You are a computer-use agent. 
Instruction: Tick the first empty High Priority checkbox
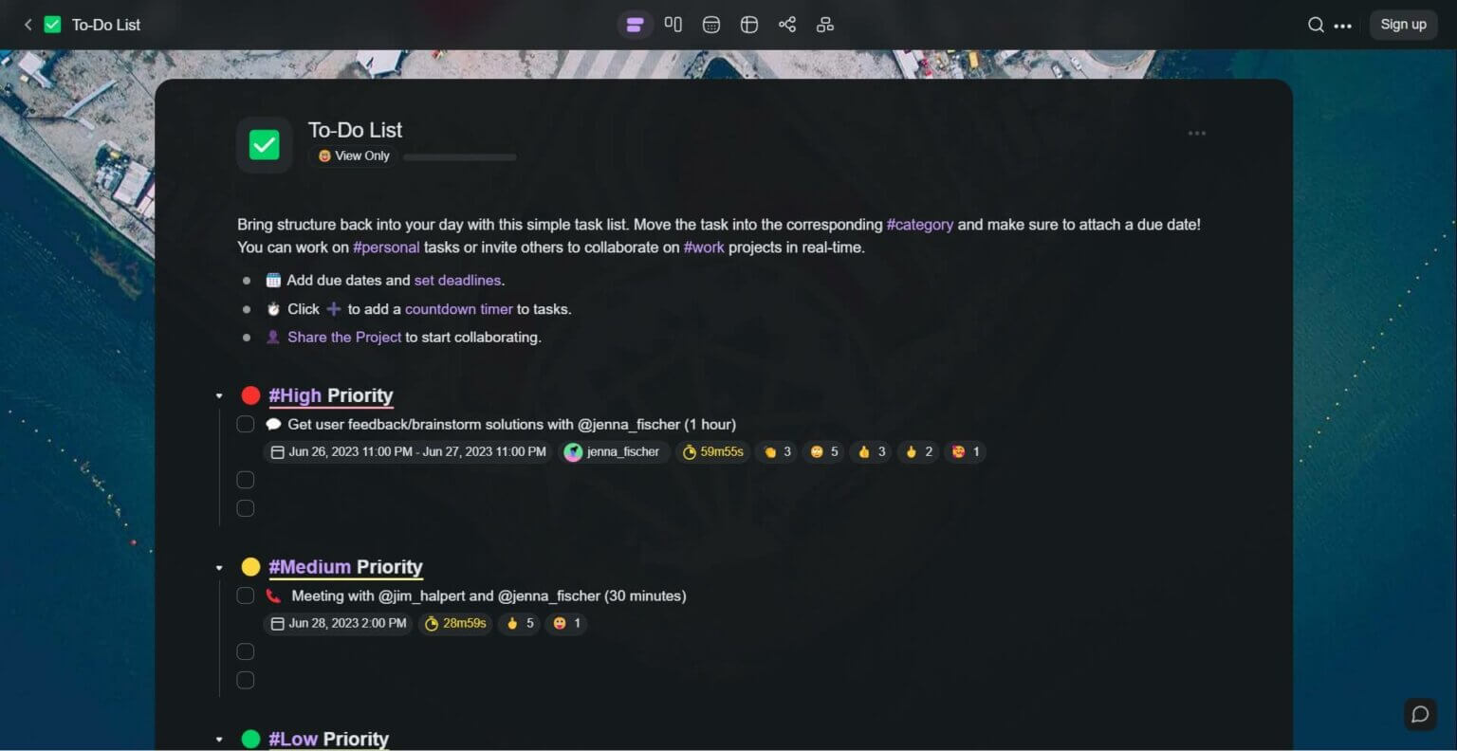(x=246, y=480)
